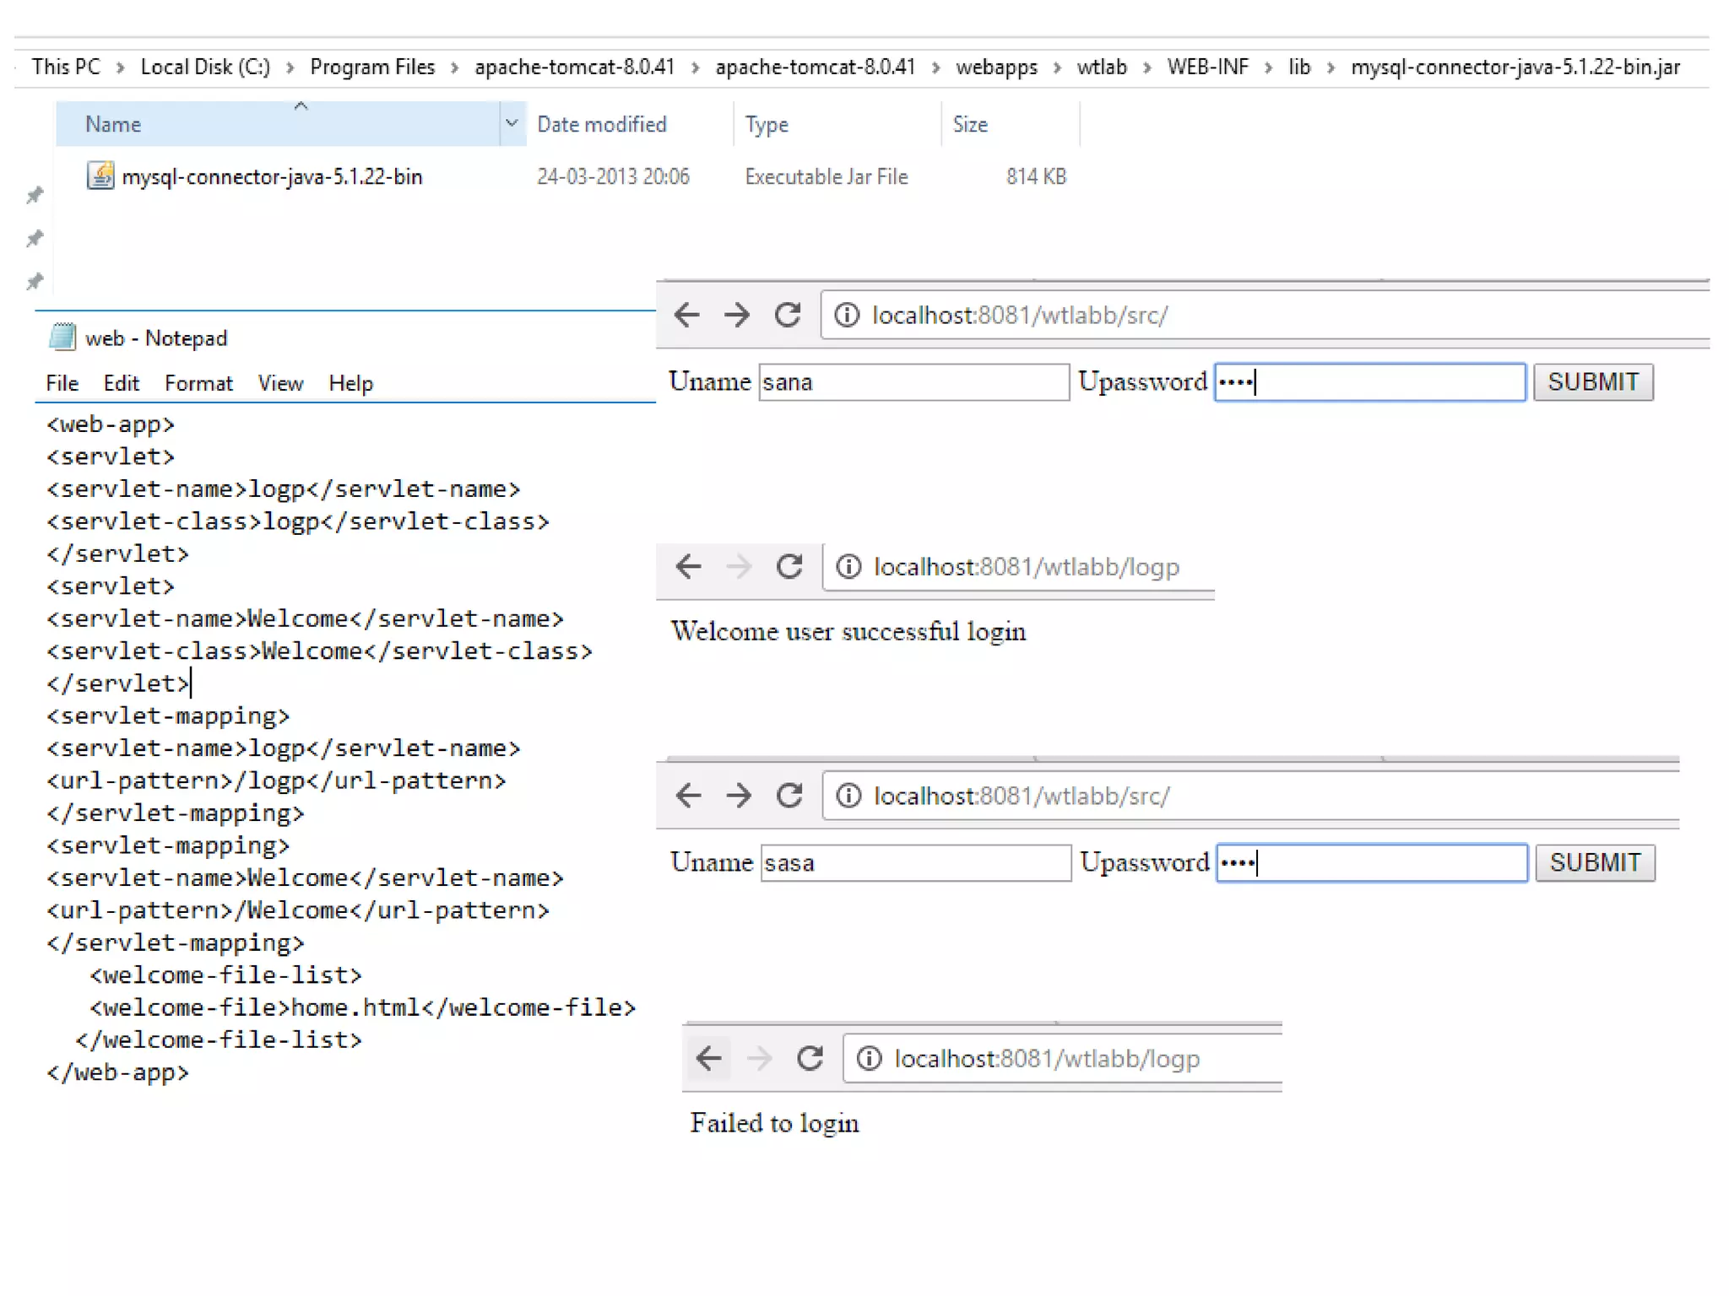
Task: Navigate to webapps in the breadcrumb
Action: pyautogui.click(x=996, y=67)
